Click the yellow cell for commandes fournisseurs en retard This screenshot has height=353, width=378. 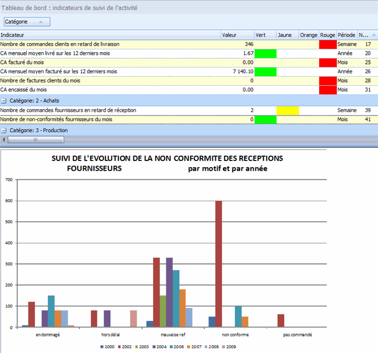[289, 110]
